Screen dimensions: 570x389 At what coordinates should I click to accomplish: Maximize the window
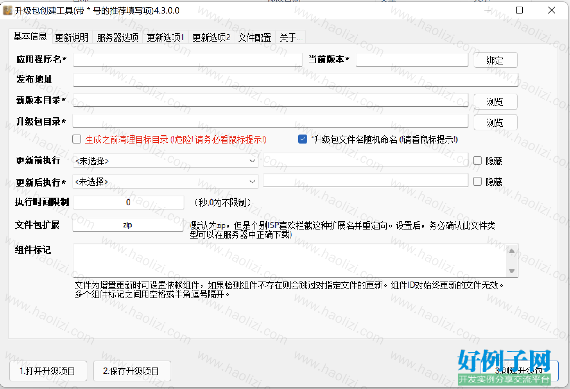coord(519,10)
